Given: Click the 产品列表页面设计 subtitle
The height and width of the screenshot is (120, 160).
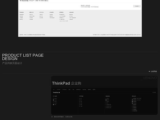Looking at the screenshot, I should [12, 63].
